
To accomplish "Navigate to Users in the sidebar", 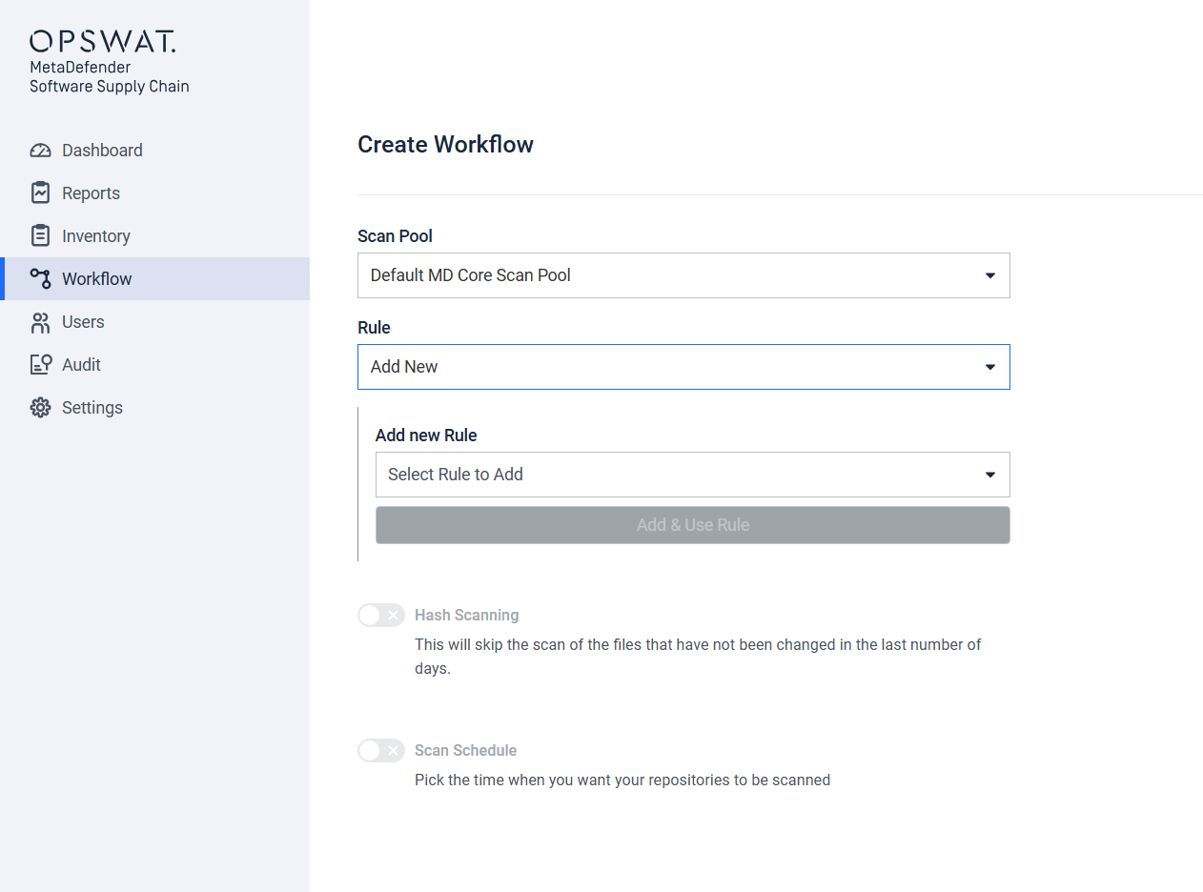I will tap(83, 322).
